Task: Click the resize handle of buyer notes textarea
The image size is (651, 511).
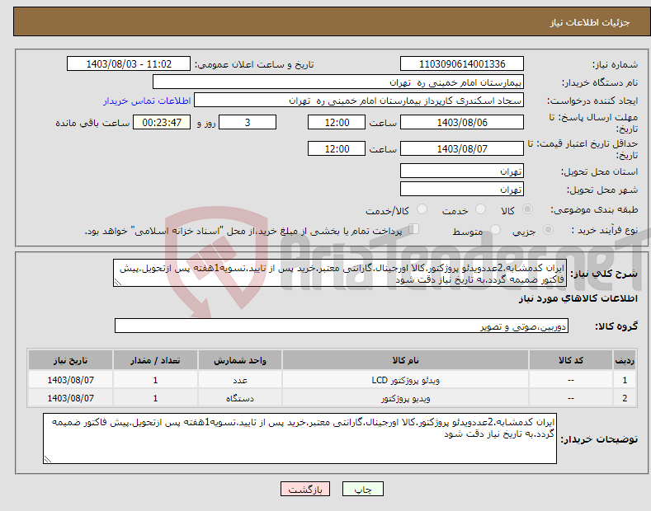Action: pos(47,459)
